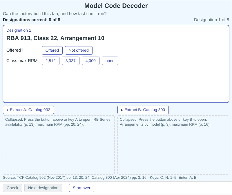The height and width of the screenshot is (195, 232).
Task: Click the Designations correct counter
Action: point(32,20)
